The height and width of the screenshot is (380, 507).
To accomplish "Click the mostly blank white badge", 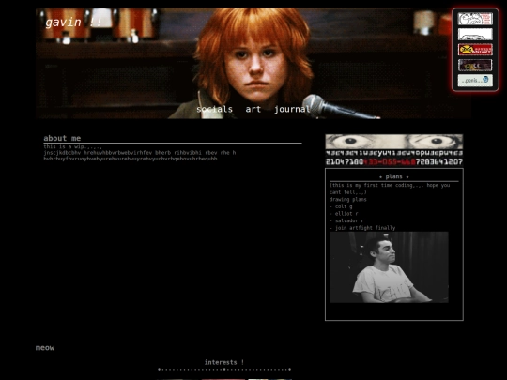I will (x=475, y=35).
